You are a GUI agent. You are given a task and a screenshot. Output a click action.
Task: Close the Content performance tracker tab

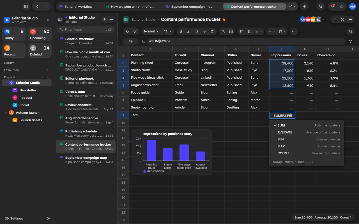282,6
